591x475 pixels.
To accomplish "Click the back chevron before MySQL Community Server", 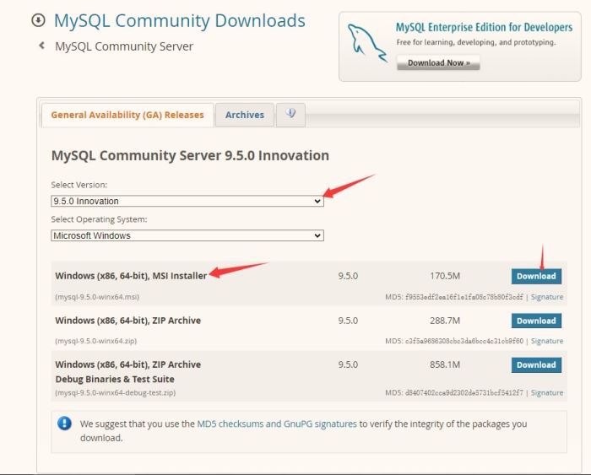I will pyautogui.click(x=41, y=46).
